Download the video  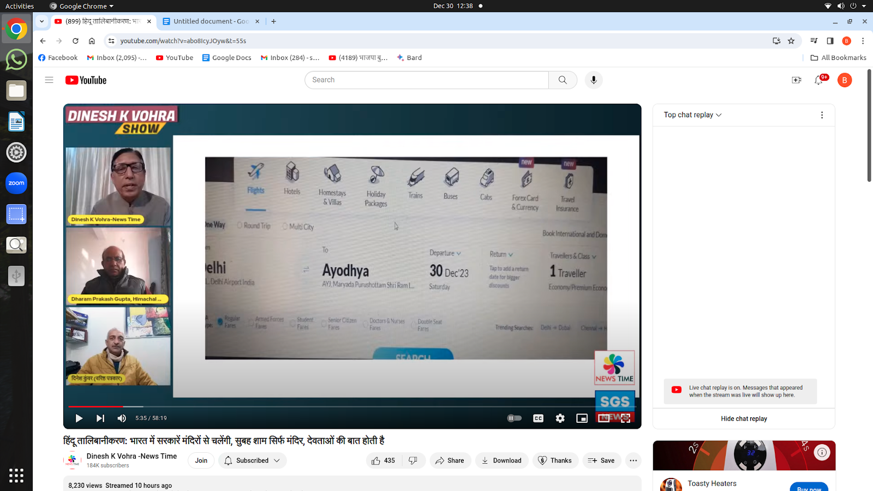[501, 460]
